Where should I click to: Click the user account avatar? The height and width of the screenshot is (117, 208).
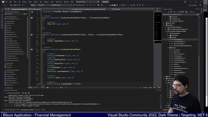185,2
